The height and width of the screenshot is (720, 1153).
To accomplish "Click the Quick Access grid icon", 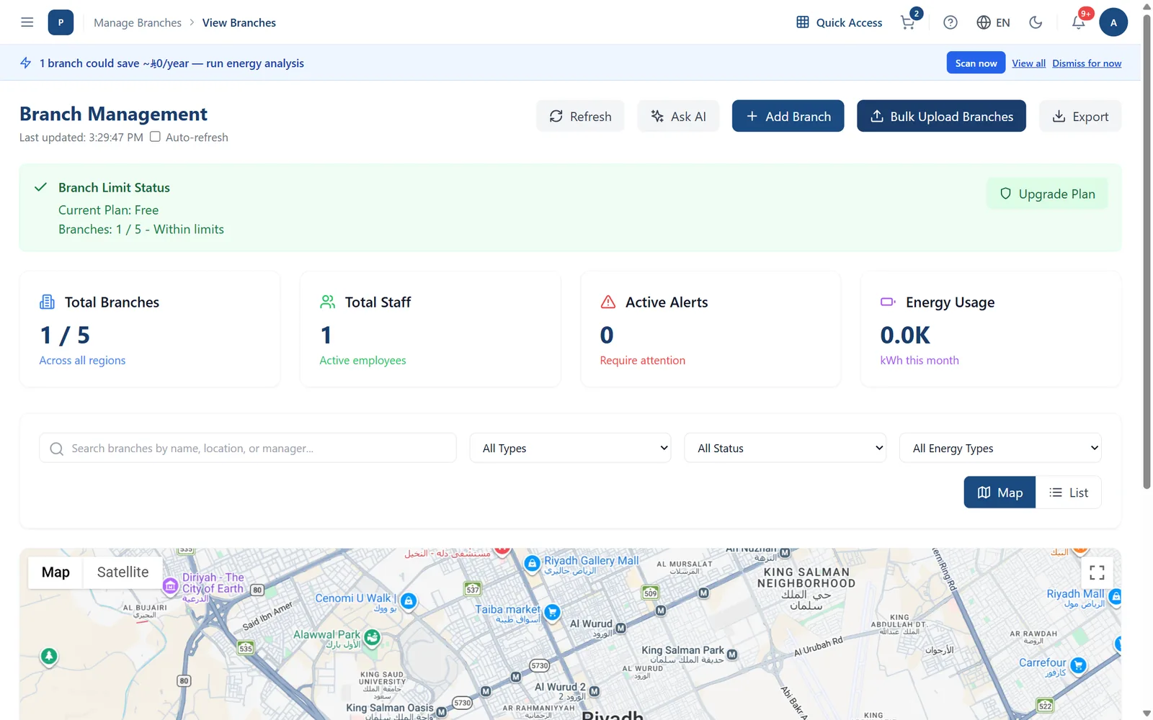I will pos(803,22).
